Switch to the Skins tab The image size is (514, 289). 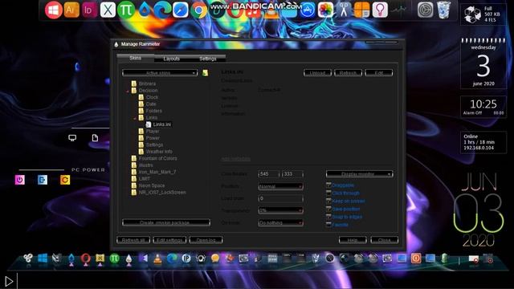coord(135,58)
